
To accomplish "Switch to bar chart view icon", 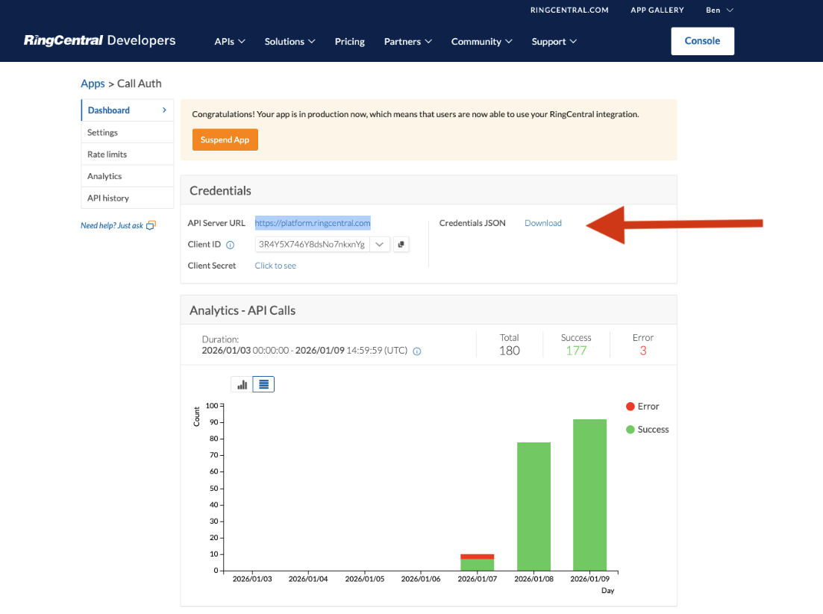I will [x=242, y=385].
